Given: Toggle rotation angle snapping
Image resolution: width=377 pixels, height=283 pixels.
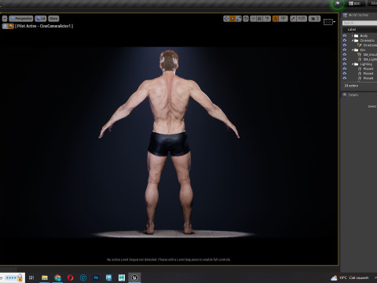Looking at the screenshot, I should (x=276, y=19).
